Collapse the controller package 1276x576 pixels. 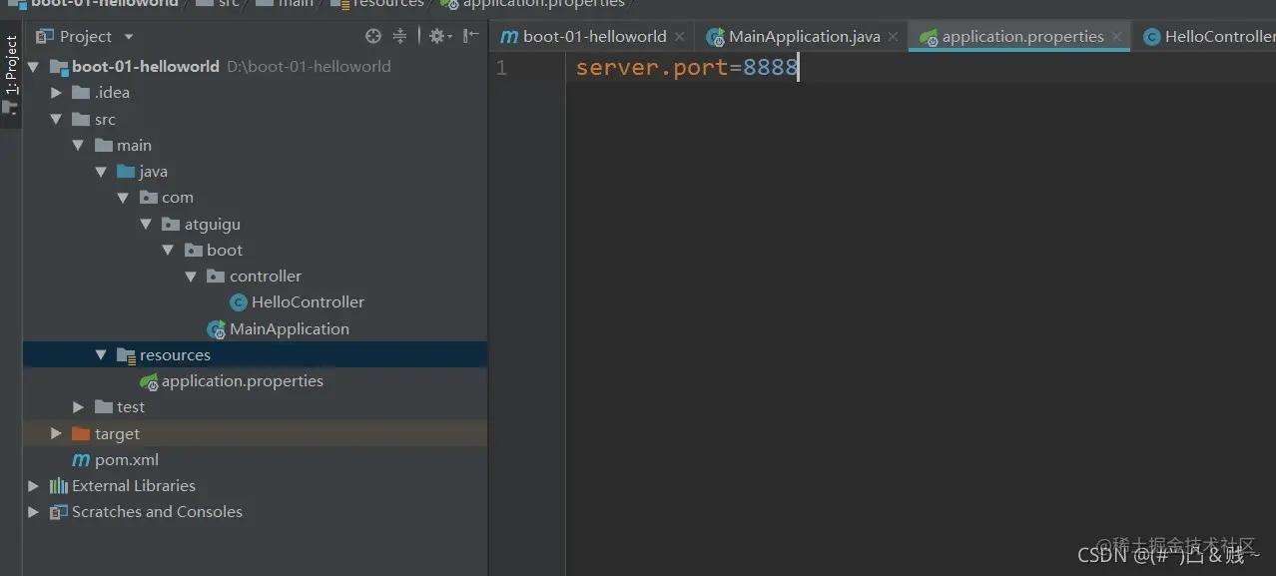point(191,277)
